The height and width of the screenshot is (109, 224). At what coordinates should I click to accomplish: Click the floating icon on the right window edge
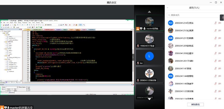pyautogui.click(x=222, y=18)
